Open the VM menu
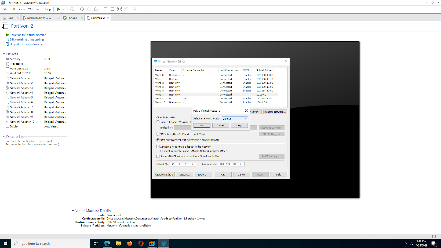 coord(30,9)
